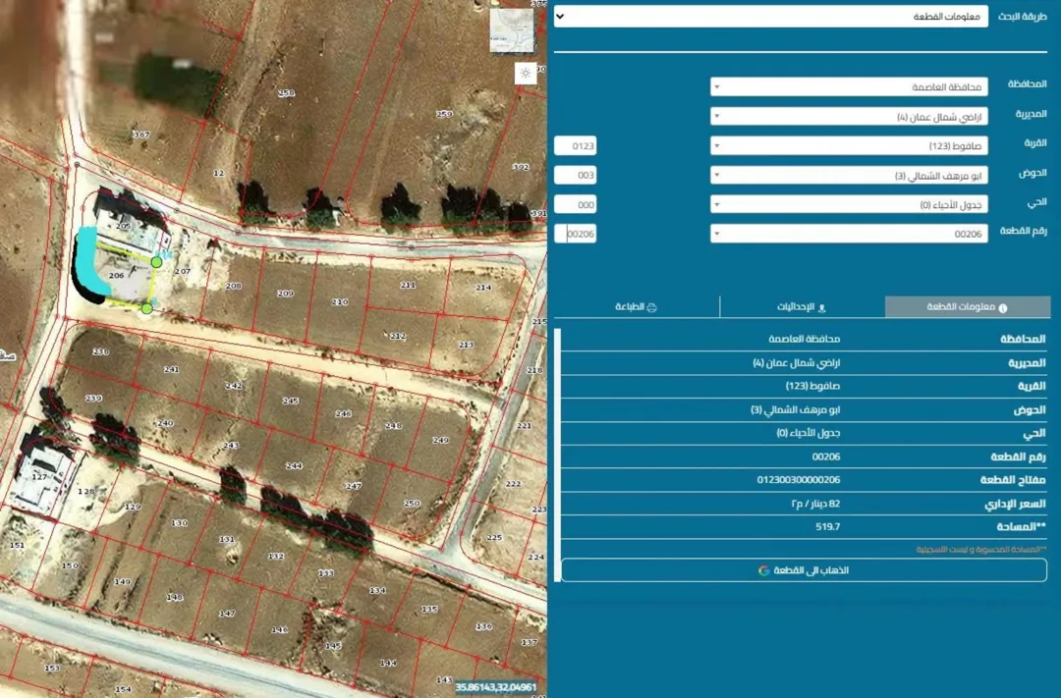Click the Google icon in the go to parcel button
This screenshot has height=698, width=1061.
764,570
